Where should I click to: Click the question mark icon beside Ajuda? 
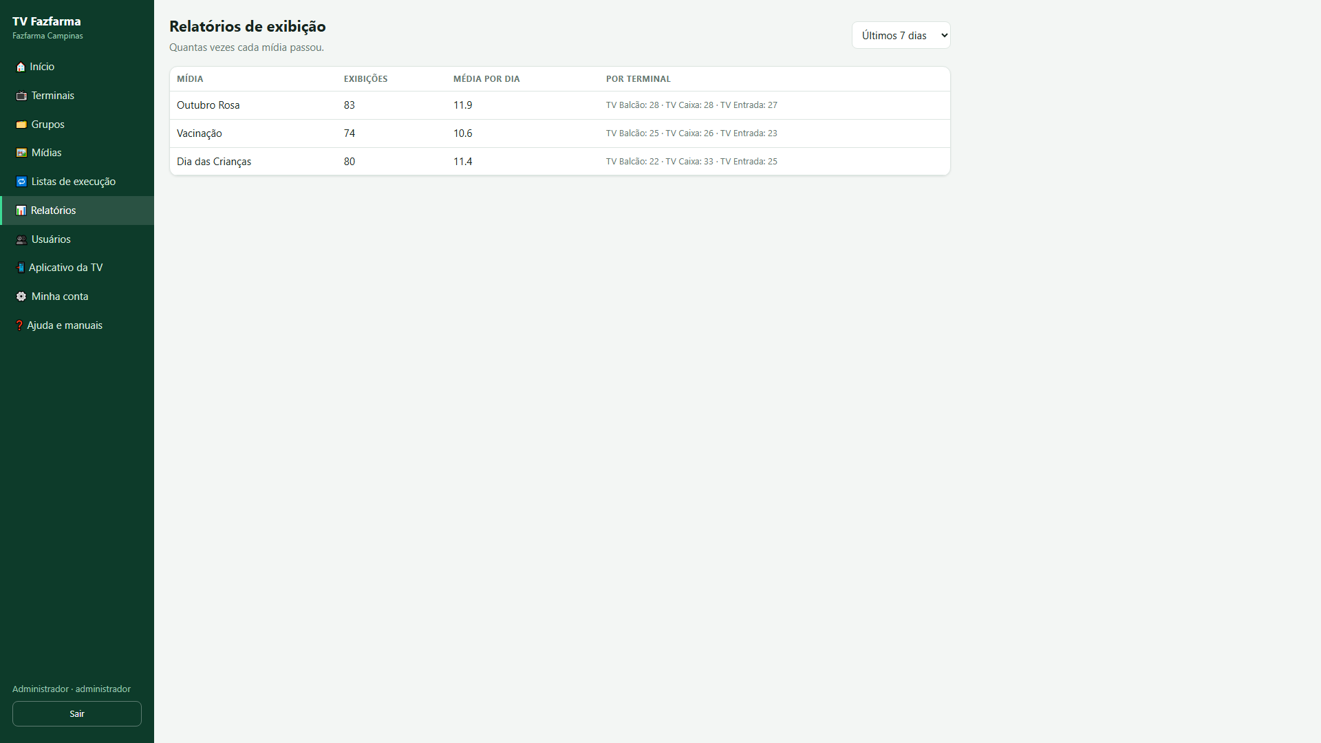19,325
